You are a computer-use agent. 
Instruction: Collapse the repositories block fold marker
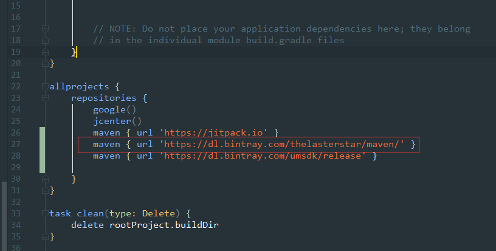pos(45,98)
